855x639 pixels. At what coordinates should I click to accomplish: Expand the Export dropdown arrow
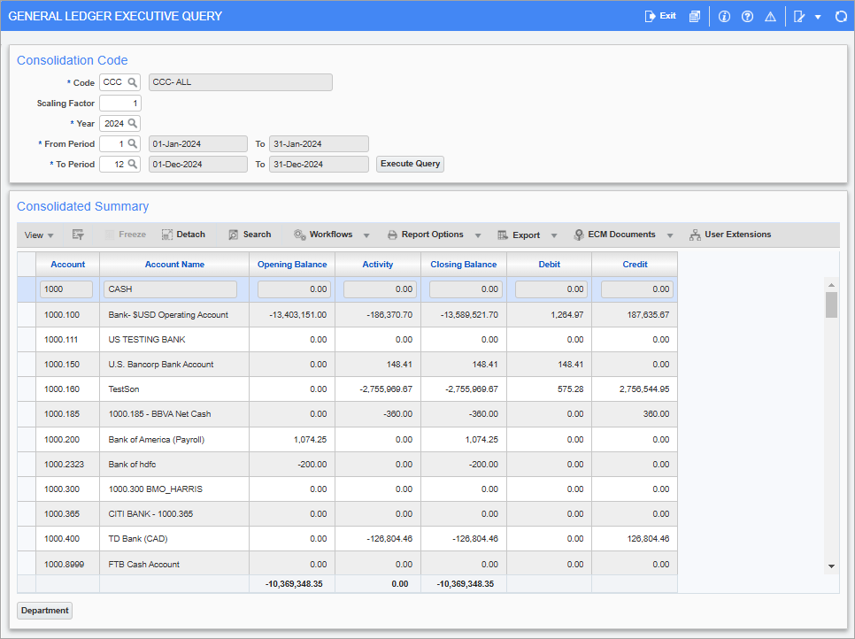[554, 235]
